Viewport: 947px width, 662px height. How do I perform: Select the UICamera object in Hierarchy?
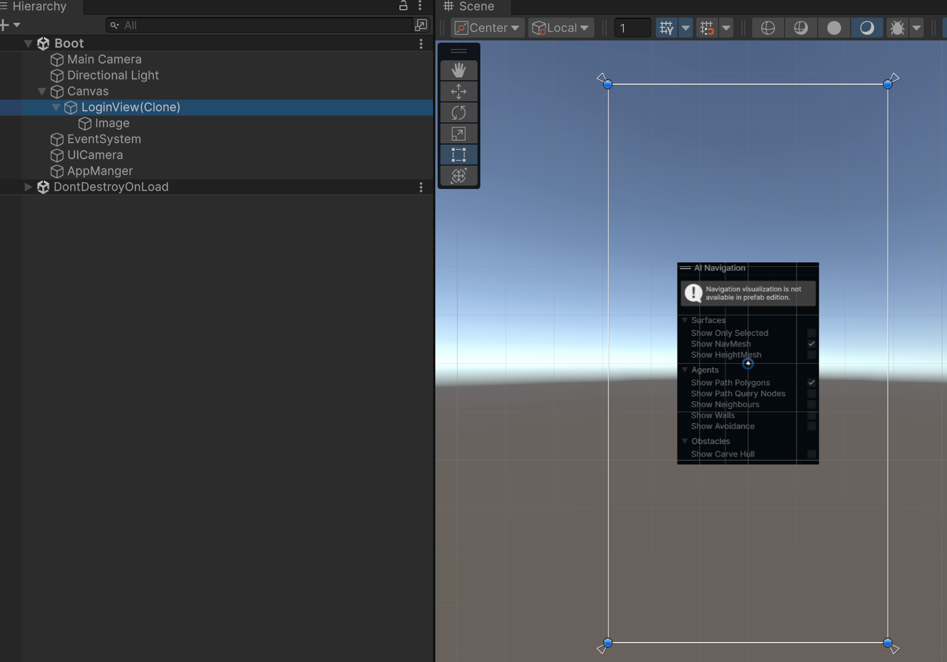point(95,155)
